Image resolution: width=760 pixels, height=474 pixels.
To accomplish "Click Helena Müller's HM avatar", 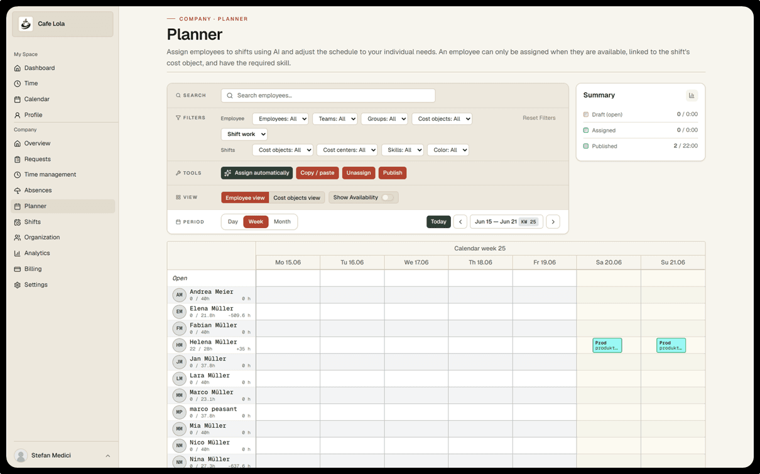I will pyautogui.click(x=180, y=345).
